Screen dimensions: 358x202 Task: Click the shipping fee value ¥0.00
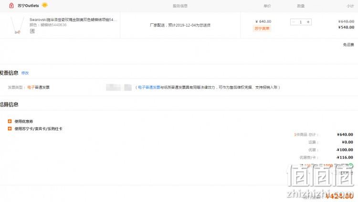(x=347, y=142)
